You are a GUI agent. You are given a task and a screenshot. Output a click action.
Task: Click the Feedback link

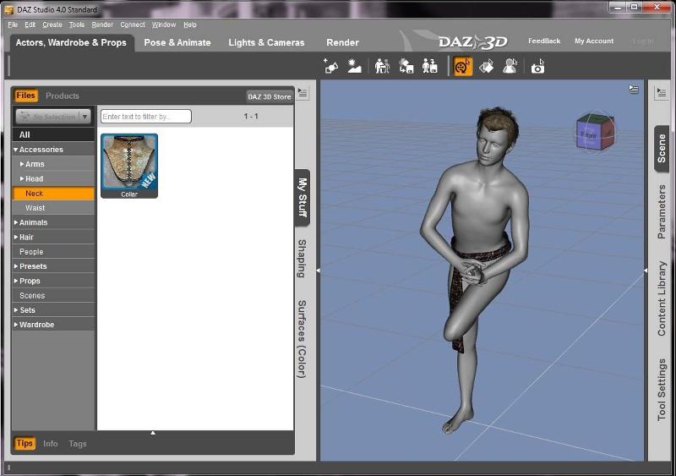tap(544, 41)
